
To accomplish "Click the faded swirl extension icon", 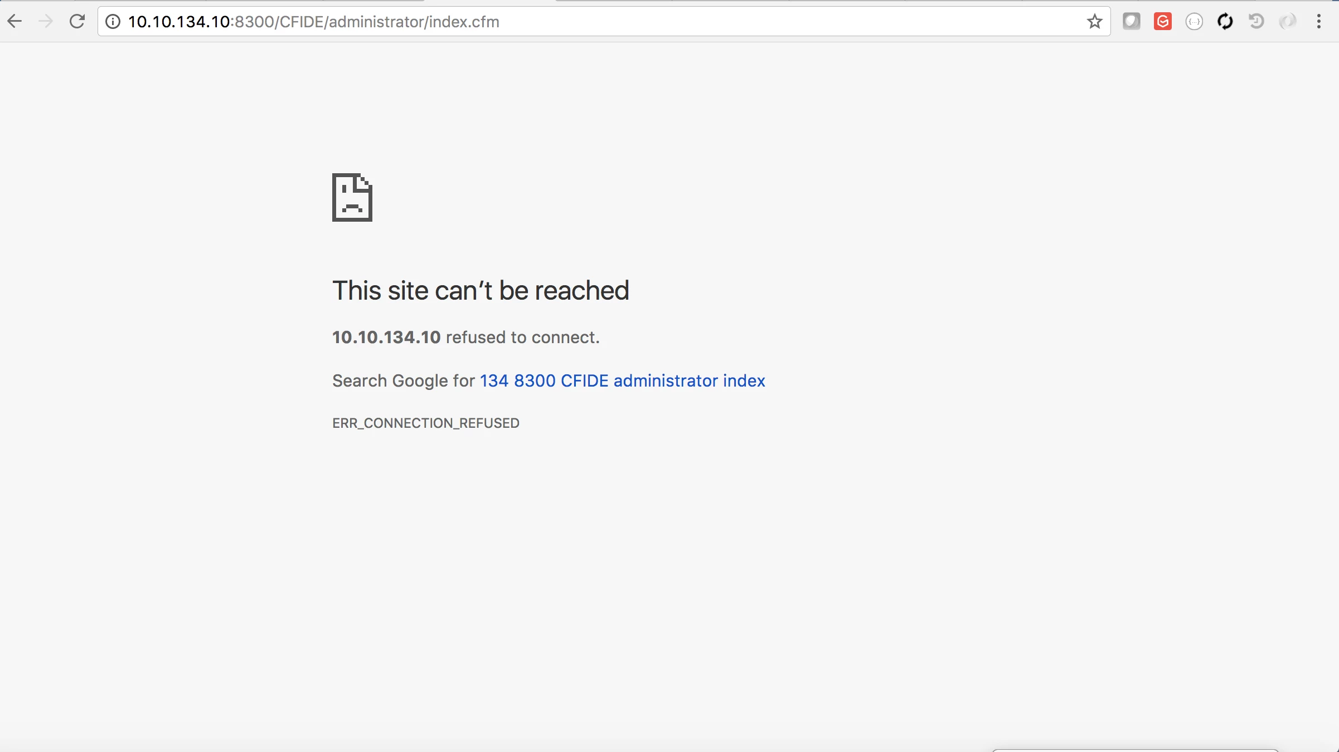I will pyautogui.click(x=1287, y=22).
